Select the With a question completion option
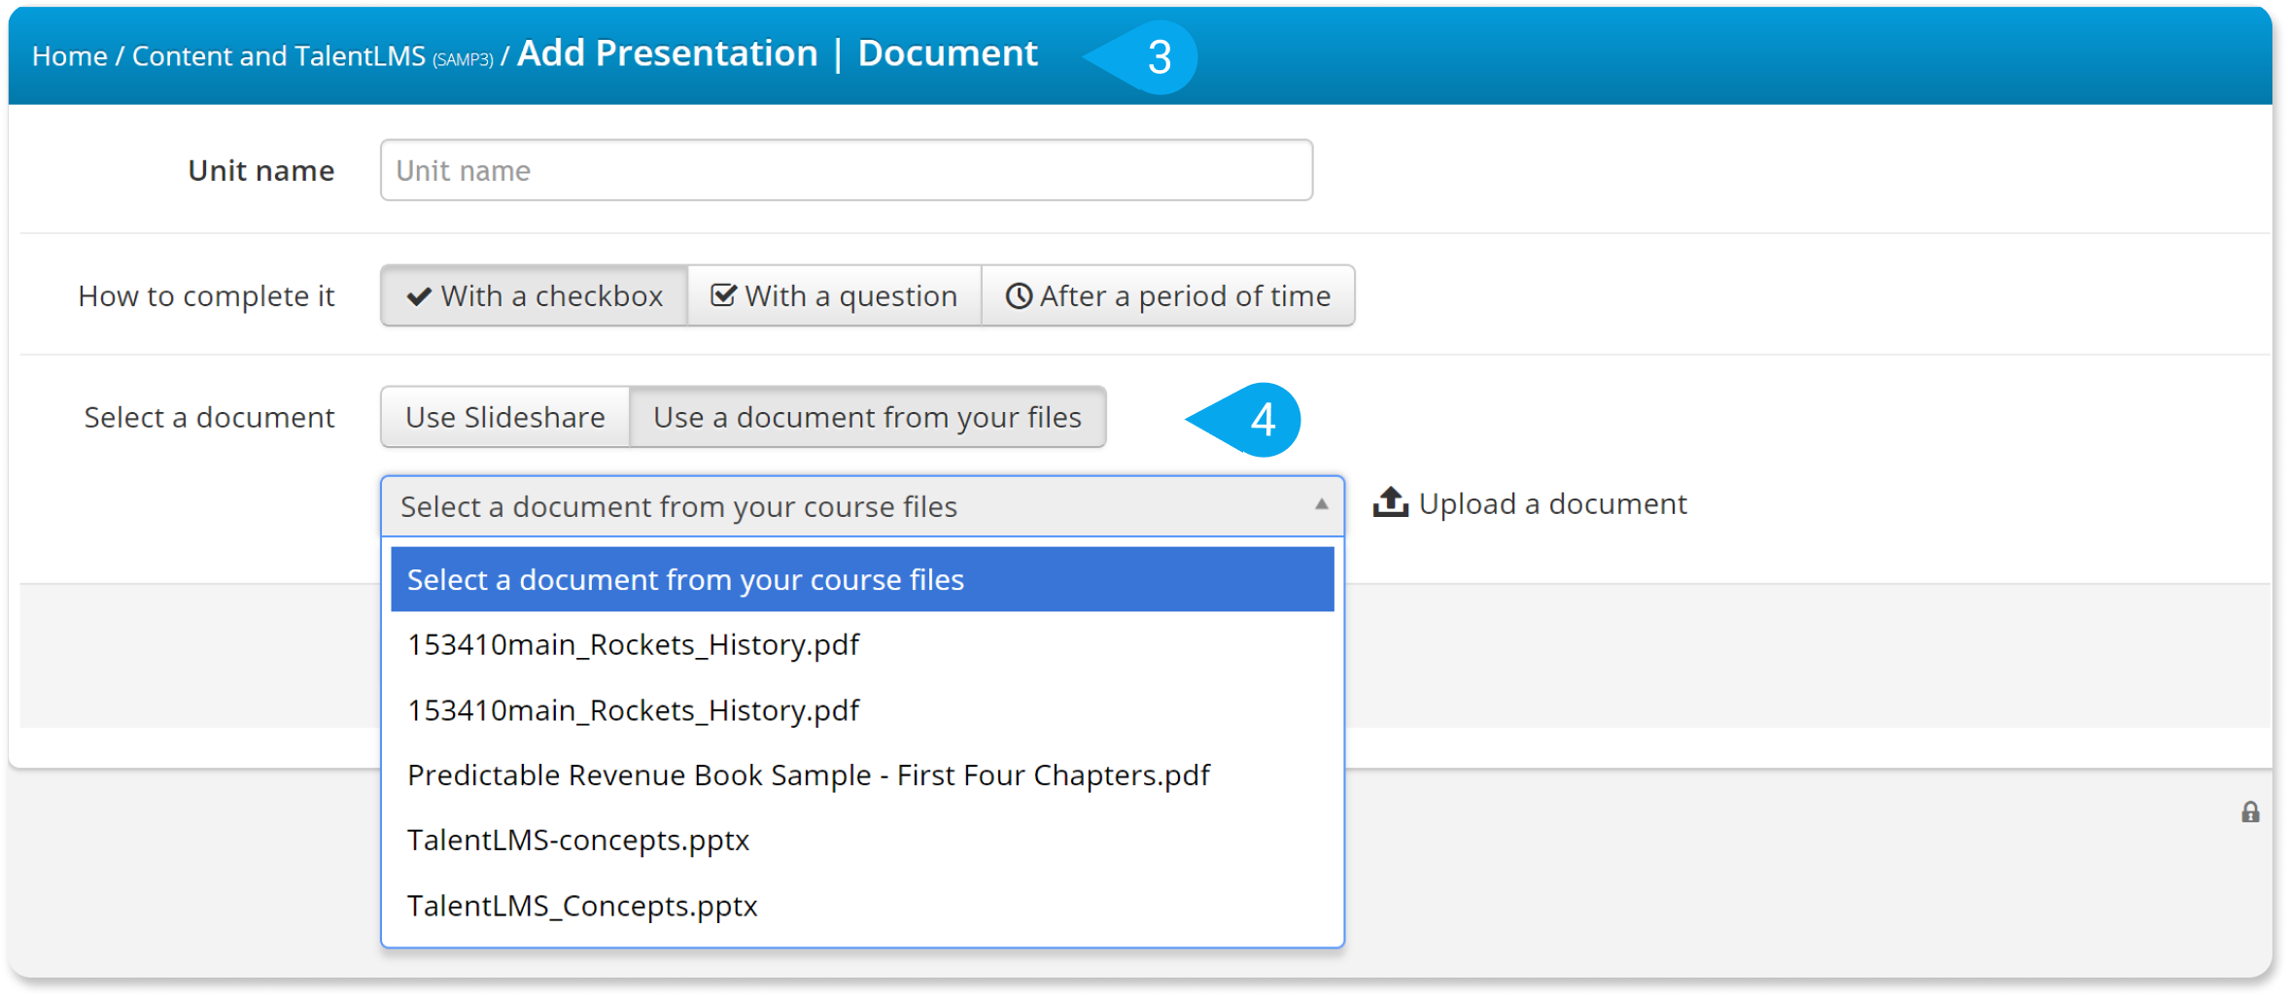Image resolution: width=2288 pixels, height=997 pixels. click(834, 295)
